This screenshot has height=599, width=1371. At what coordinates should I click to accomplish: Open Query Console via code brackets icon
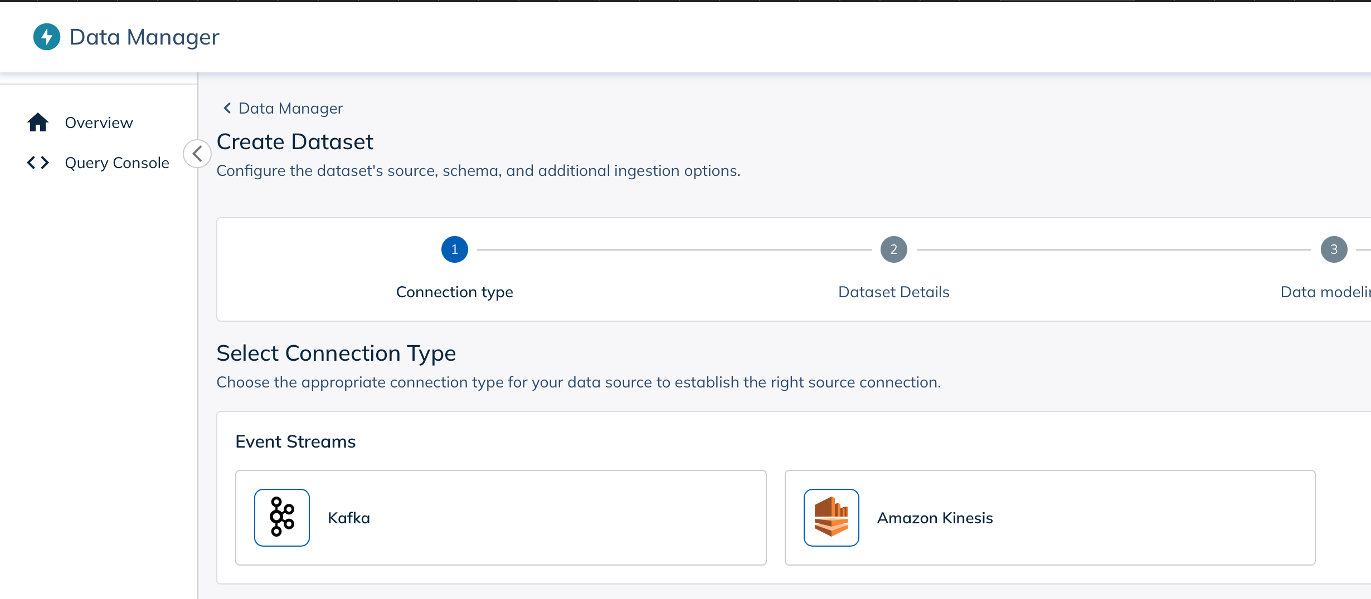37,163
